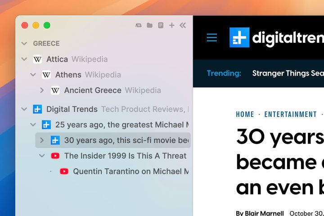The image size is (324, 216).
Task: Minimize the window with yellow button
Action: (36, 25)
